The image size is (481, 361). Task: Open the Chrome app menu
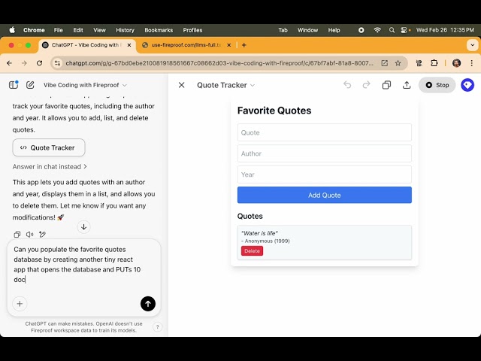pos(34,30)
